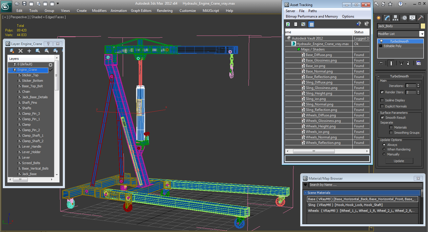Viewport: 428px width, 232px height.
Task: Click the Save File floppy icon
Action: tap(24, 3)
